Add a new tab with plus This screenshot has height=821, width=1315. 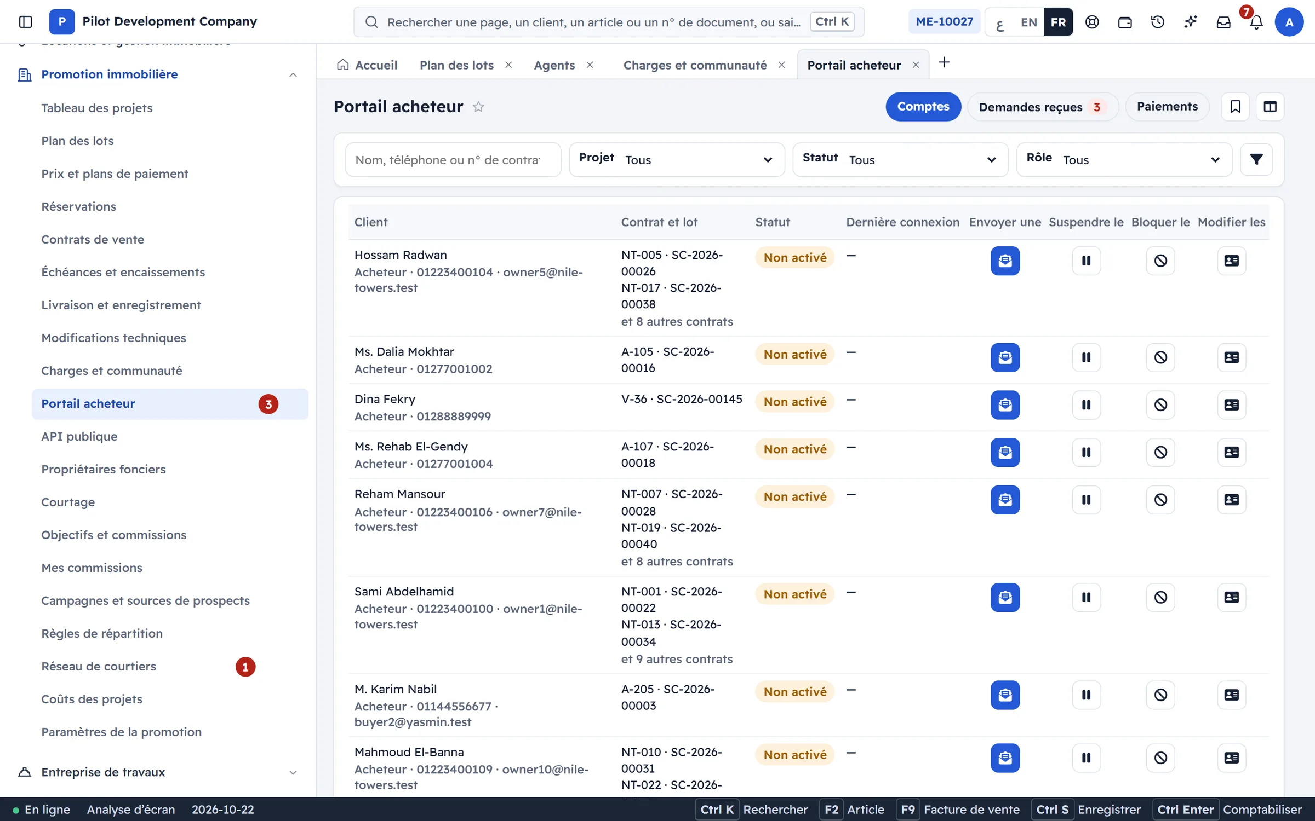click(x=944, y=62)
